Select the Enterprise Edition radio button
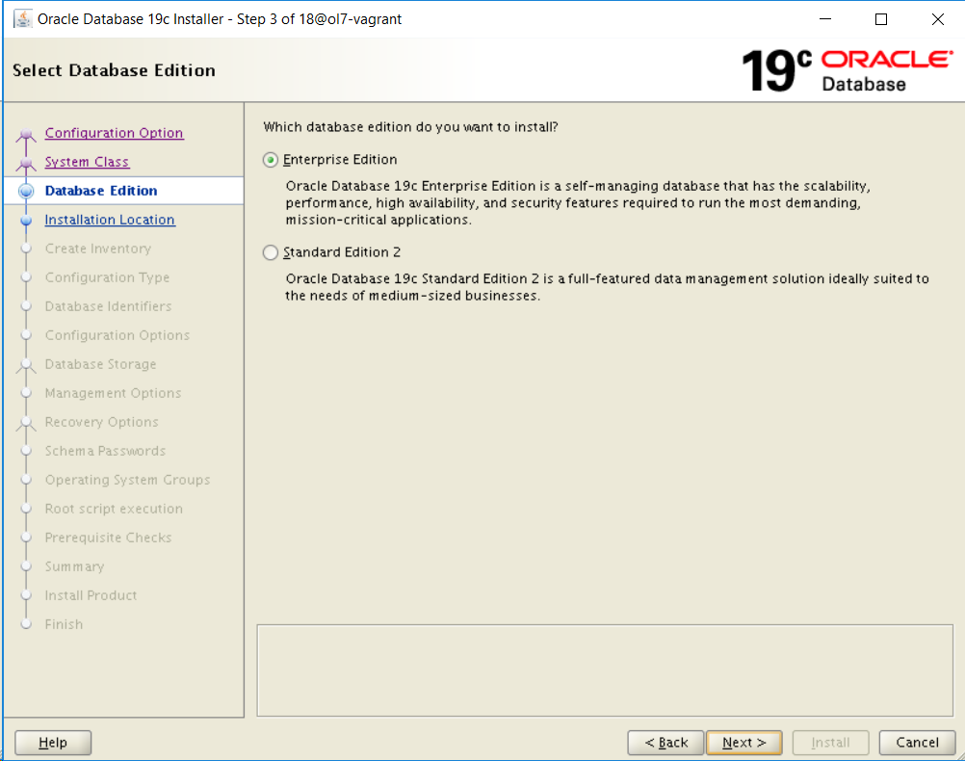This screenshot has width=965, height=761. click(271, 160)
